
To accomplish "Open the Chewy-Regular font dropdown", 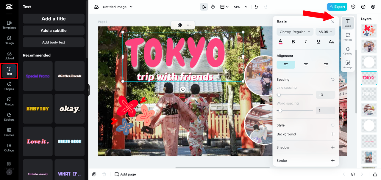I will [295, 32].
